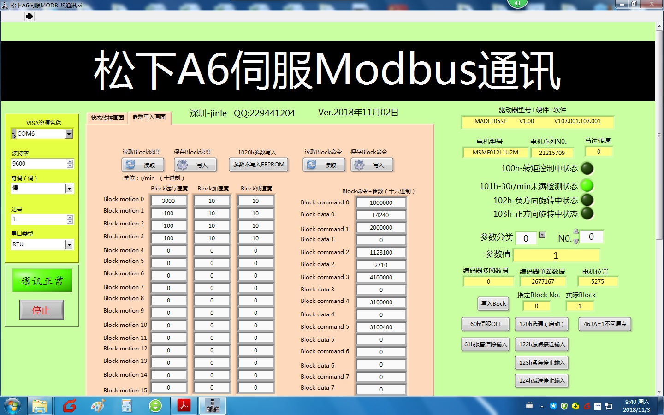
Task: Click the vertical scrollbar's down arrow
Action: tap(659, 391)
